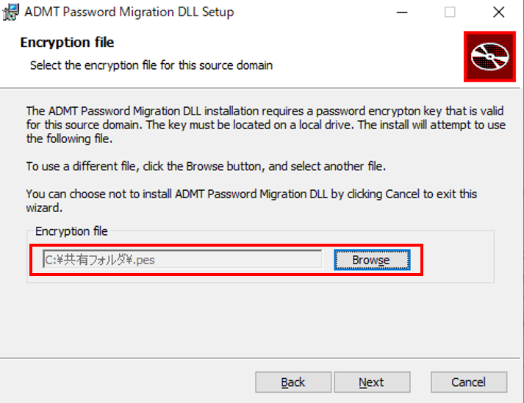Close the ADMT Password Migration DLL Setup window

[x=498, y=12]
